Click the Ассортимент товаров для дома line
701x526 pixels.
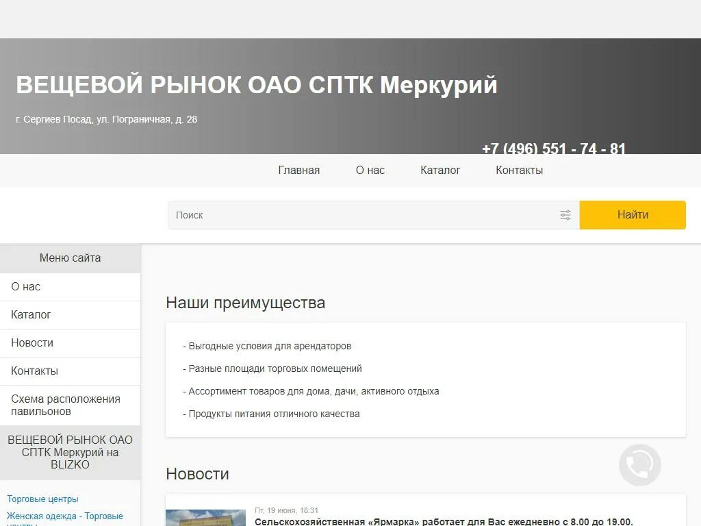coord(311,391)
